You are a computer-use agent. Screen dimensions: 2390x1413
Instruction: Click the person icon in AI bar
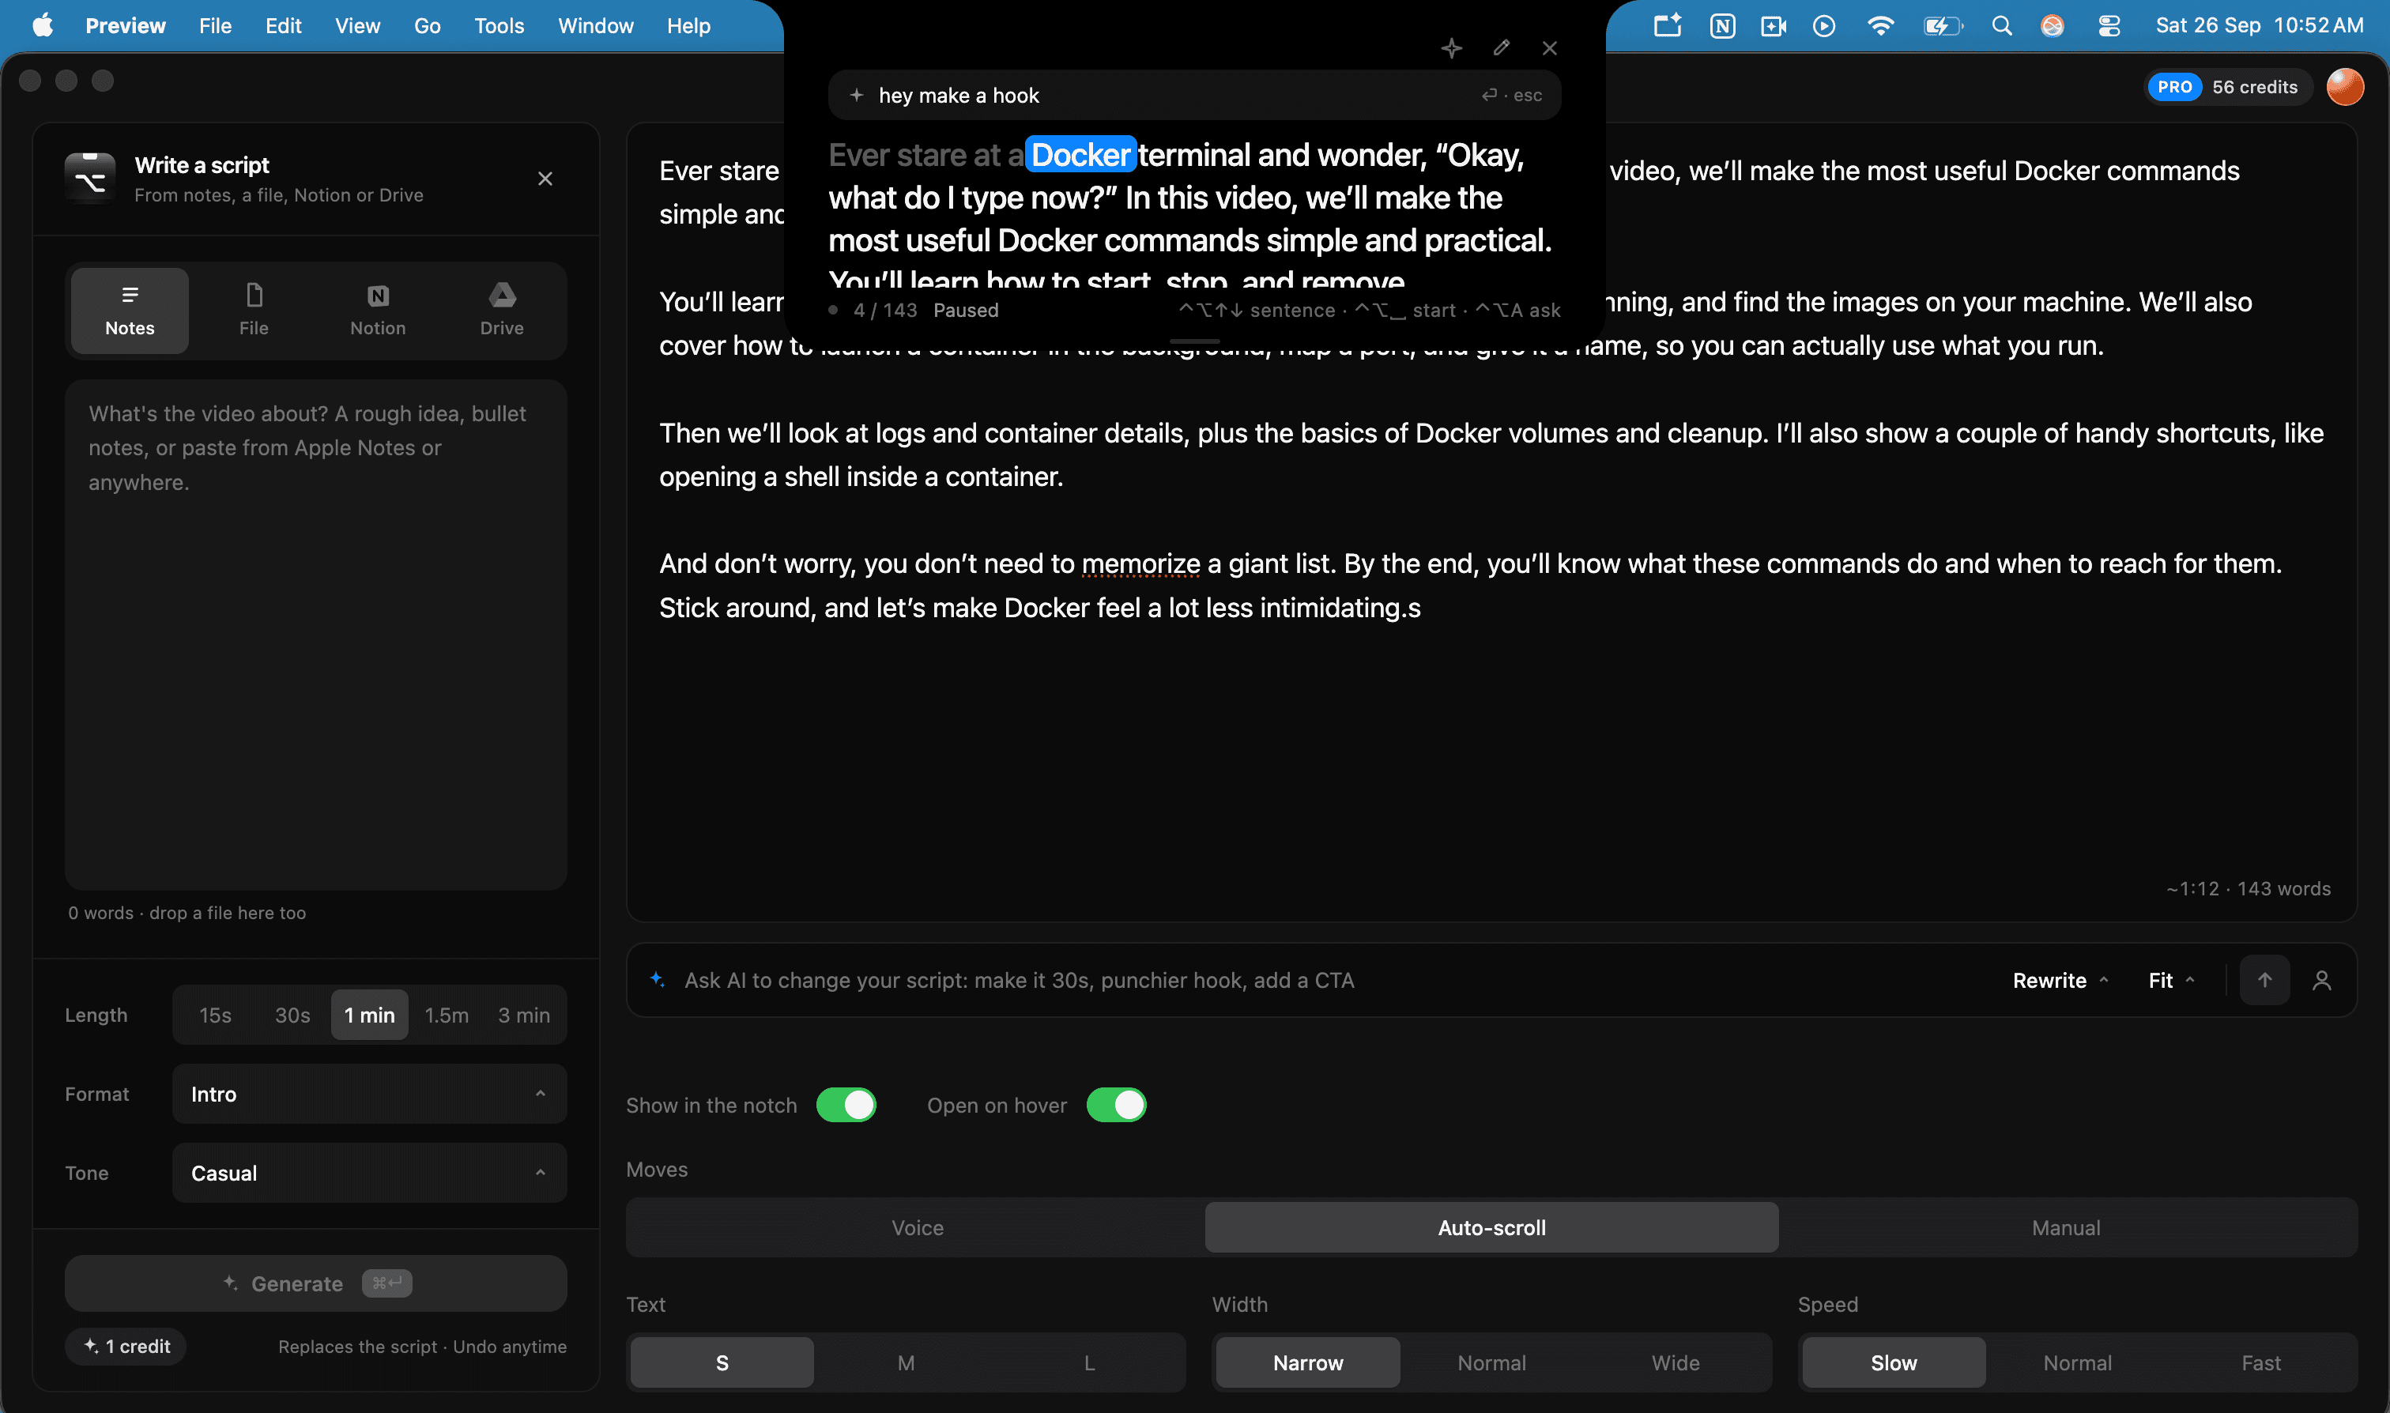click(2321, 980)
